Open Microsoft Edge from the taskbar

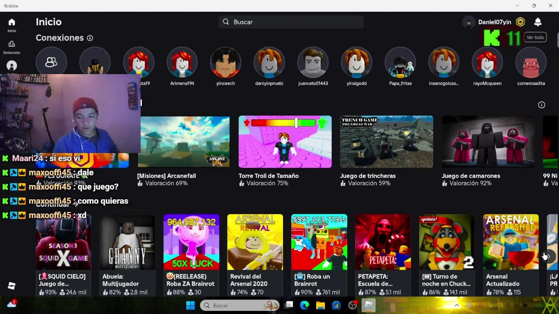(304, 305)
